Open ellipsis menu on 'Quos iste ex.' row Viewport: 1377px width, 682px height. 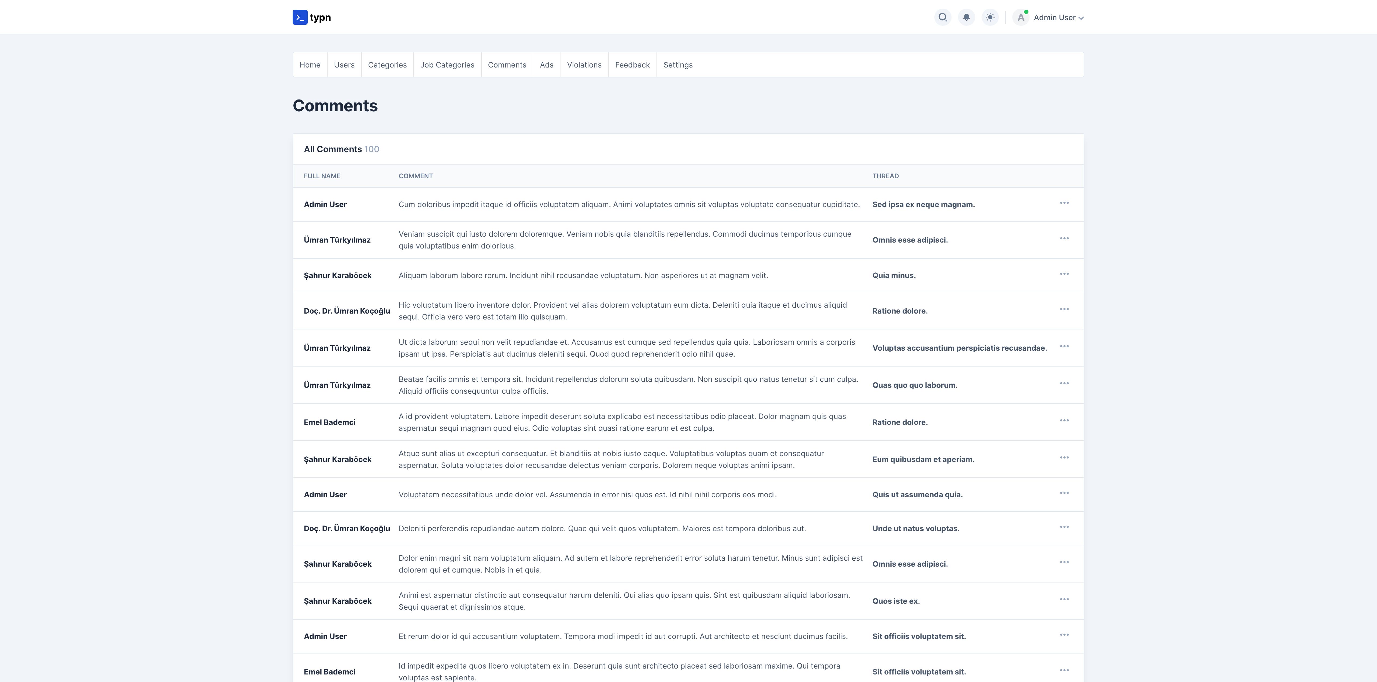1064,600
